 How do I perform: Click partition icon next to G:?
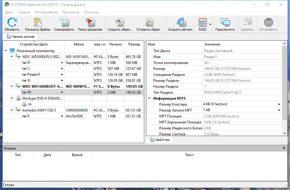pos(24,80)
